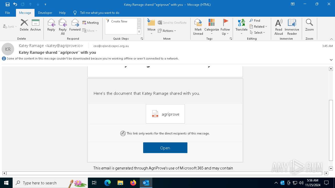Open the volume control in tray
Image resolution: width=335 pixels, height=188 pixels.
(301, 183)
